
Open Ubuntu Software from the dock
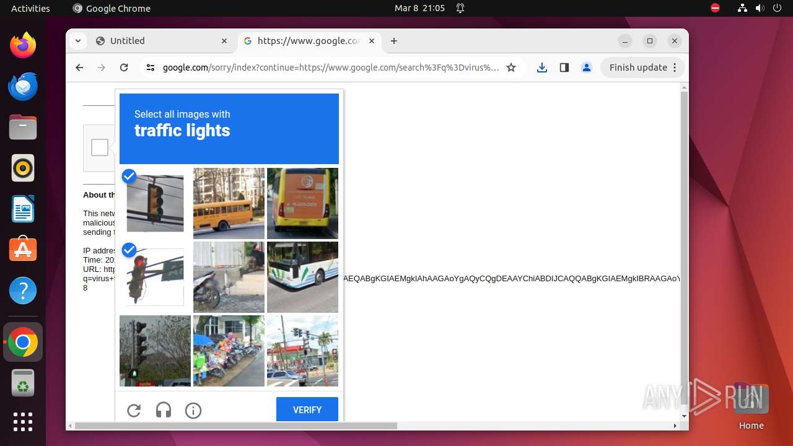23,250
